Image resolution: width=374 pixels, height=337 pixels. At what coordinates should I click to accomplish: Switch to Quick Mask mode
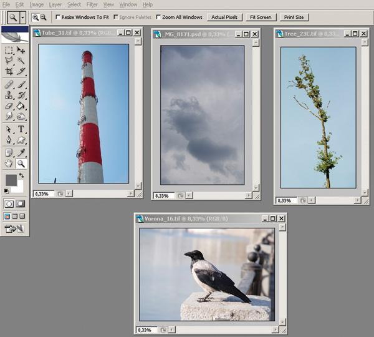pyautogui.click(x=21, y=203)
